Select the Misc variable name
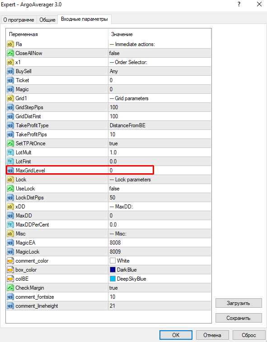This screenshot has height=342, width=267. [x=20, y=234]
